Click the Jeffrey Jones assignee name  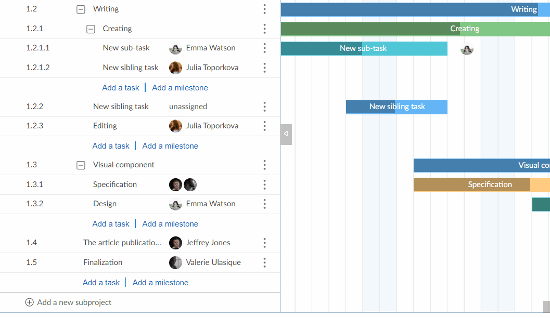[x=208, y=243]
